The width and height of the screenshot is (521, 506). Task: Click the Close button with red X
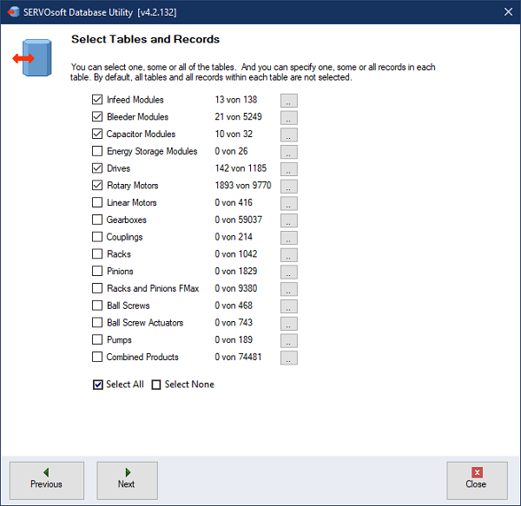coord(477,481)
